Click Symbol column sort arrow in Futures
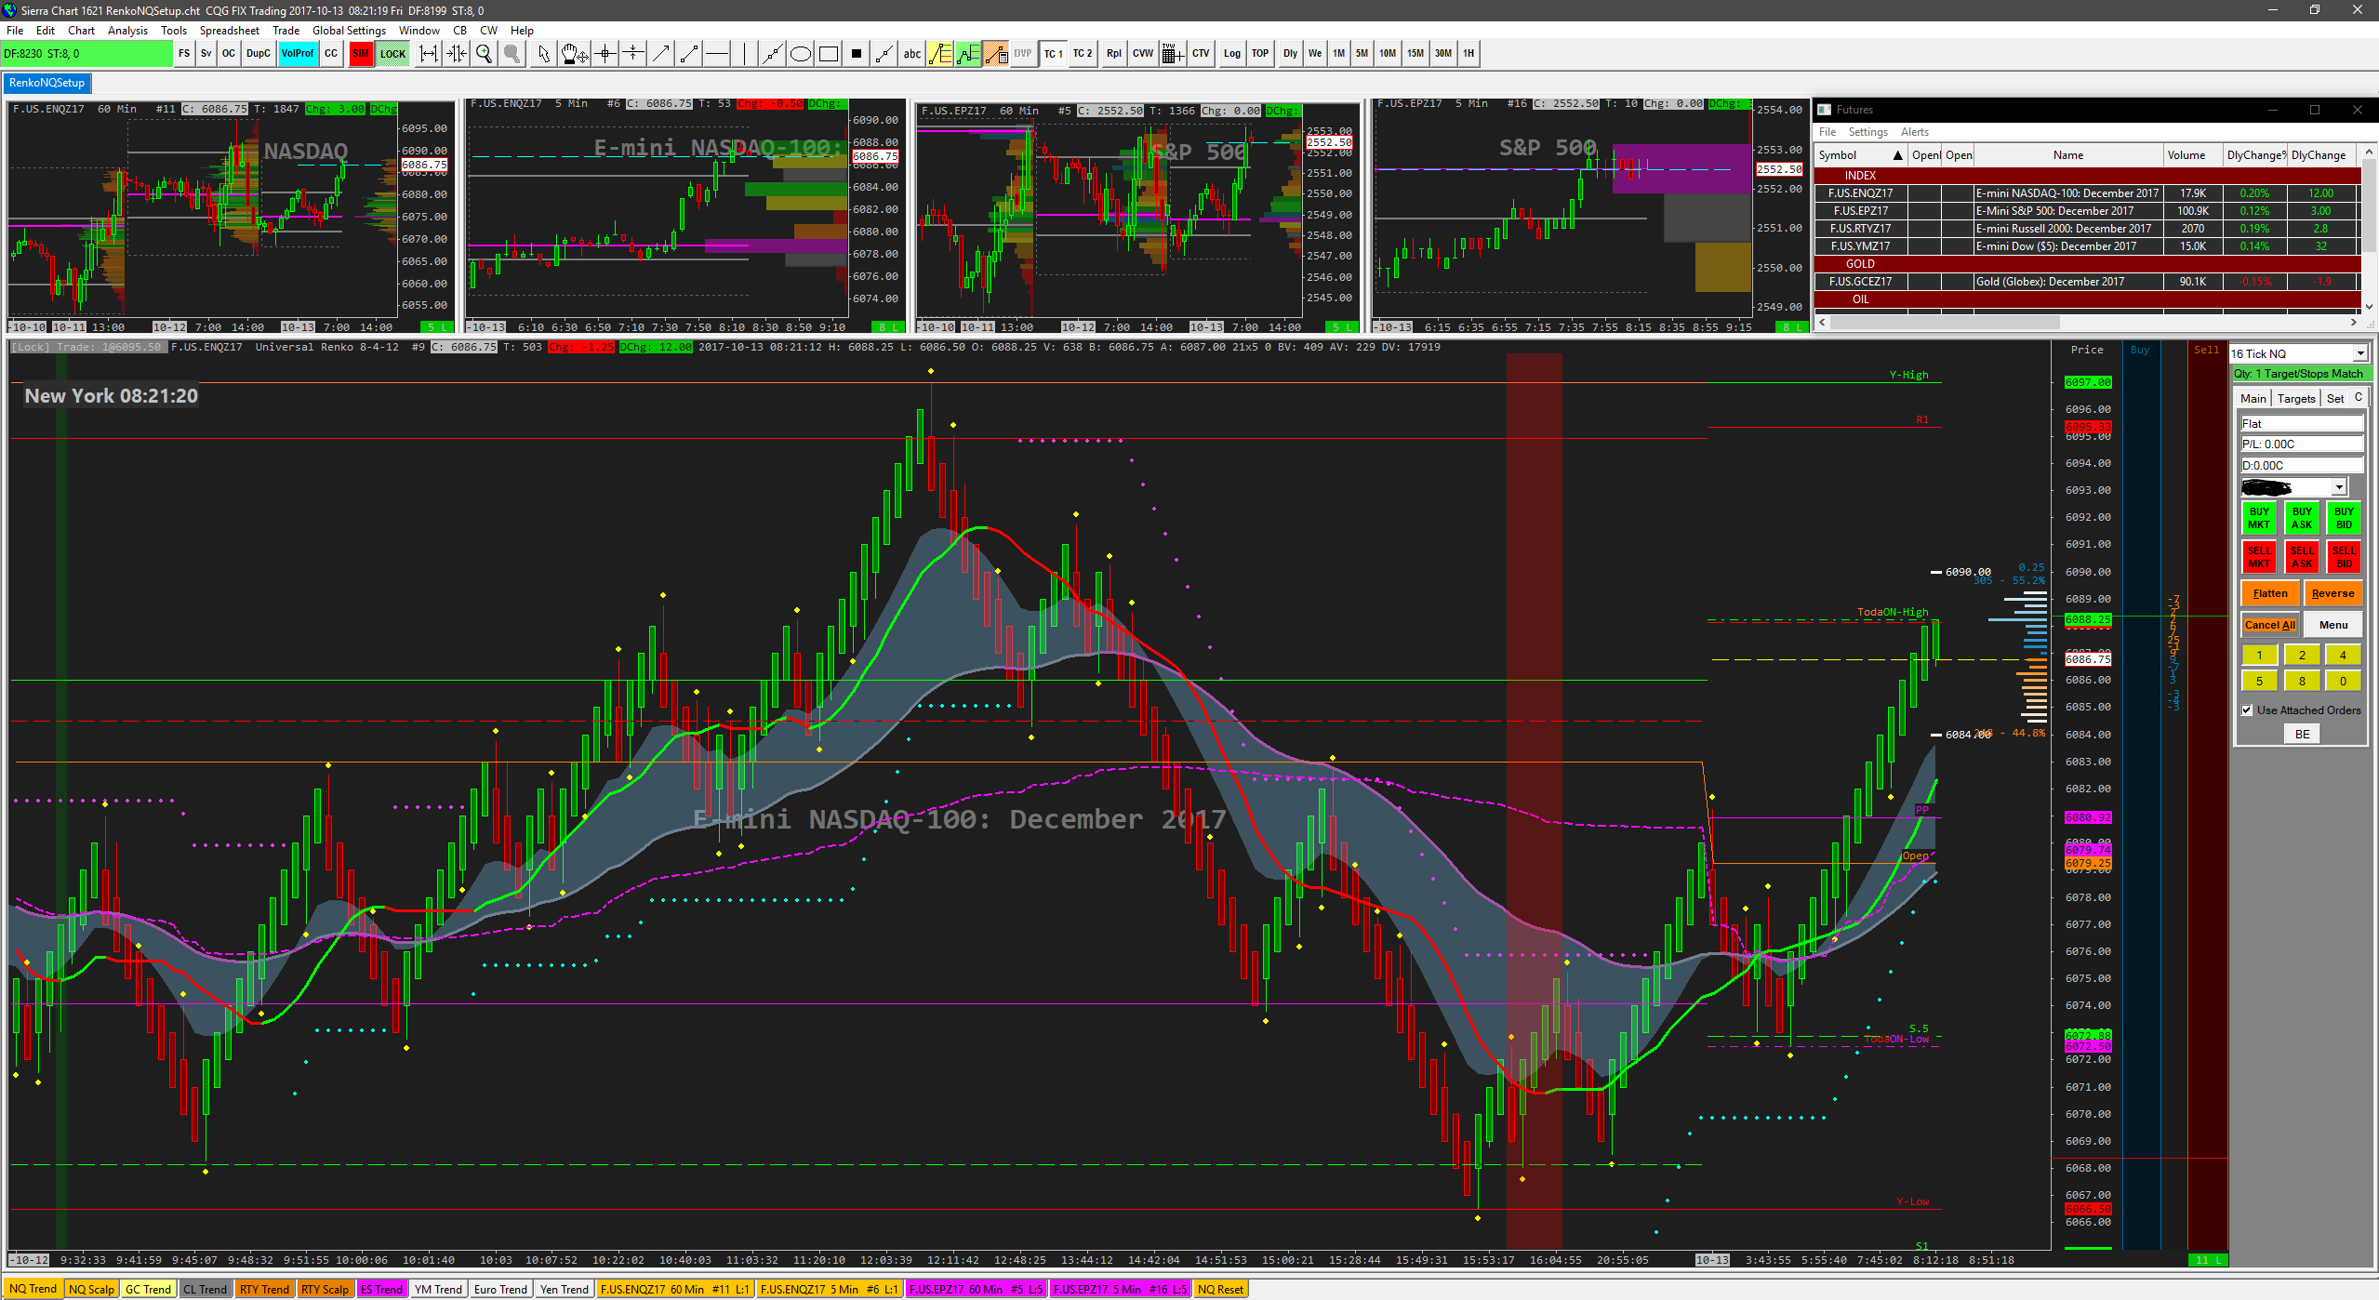This screenshot has width=2379, height=1300. point(1897,155)
